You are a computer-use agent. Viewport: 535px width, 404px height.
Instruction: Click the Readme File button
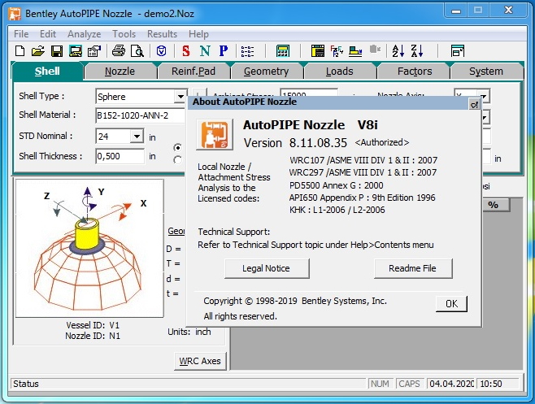(413, 268)
